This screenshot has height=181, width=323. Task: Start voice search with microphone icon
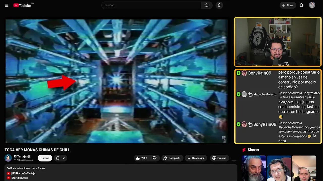click(219, 5)
